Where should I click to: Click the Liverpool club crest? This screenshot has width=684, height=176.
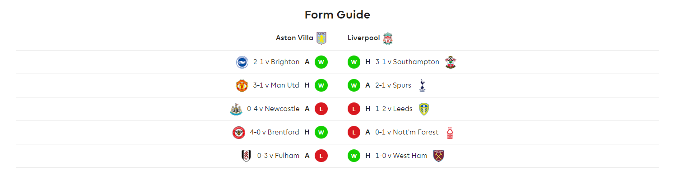tap(388, 38)
